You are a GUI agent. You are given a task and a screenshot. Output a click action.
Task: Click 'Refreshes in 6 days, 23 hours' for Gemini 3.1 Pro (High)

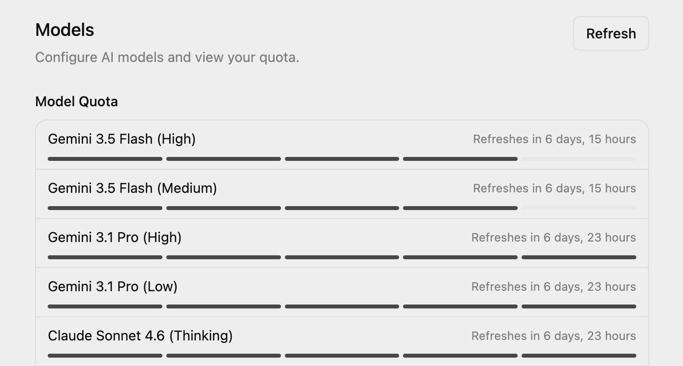point(554,238)
